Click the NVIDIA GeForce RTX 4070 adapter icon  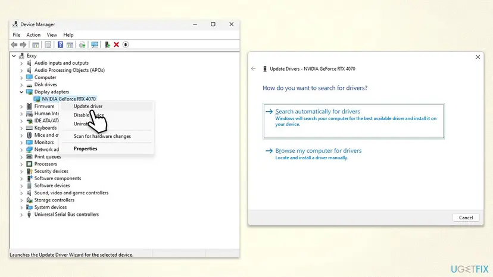coord(37,99)
